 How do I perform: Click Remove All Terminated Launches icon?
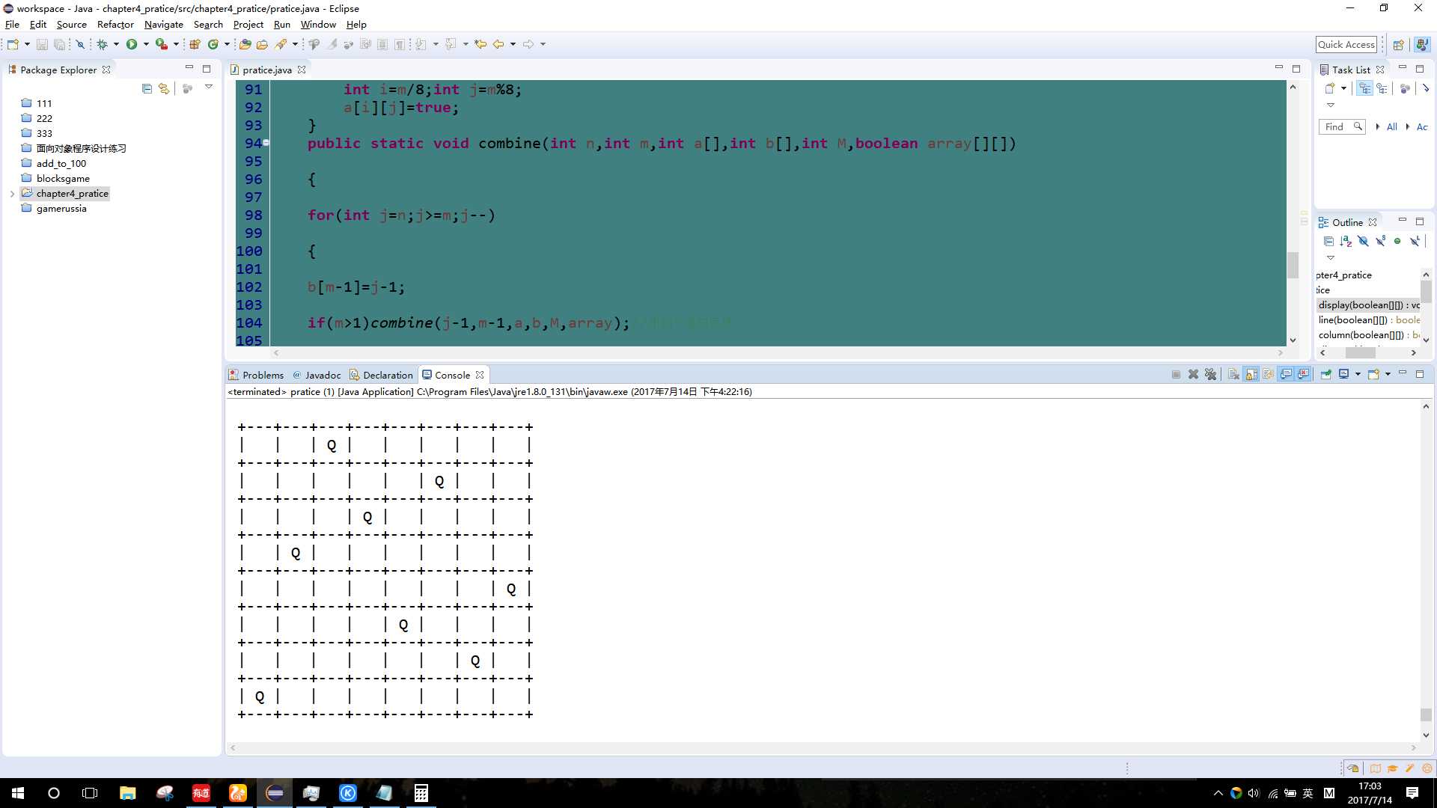click(x=1211, y=374)
